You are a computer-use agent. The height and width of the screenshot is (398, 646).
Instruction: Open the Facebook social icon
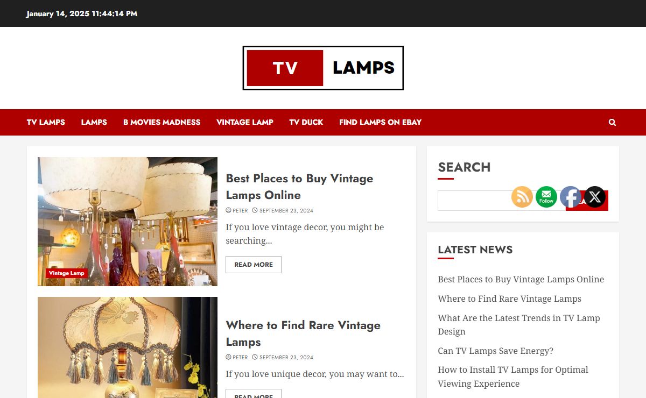(x=571, y=197)
